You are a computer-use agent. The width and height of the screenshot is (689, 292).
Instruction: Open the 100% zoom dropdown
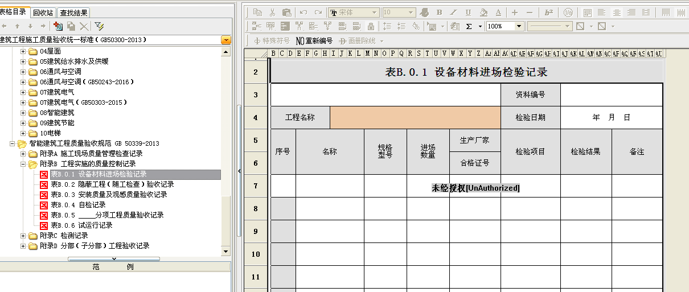(519, 26)
